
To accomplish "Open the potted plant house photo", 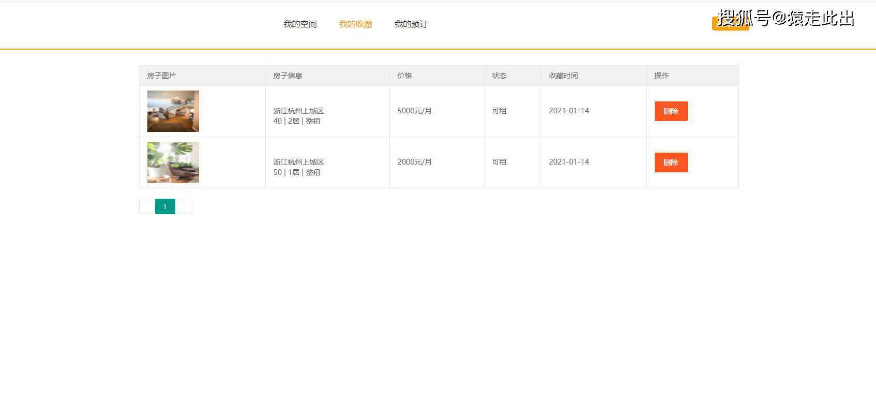I will coord(173,162).
